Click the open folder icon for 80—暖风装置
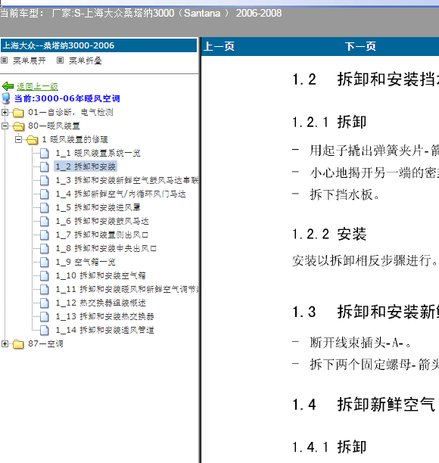Screen dimensions: 439x463 (18, 126)
